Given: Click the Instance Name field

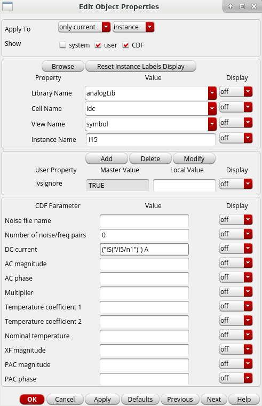Looking at the screenshot, I should click(150, 140).
